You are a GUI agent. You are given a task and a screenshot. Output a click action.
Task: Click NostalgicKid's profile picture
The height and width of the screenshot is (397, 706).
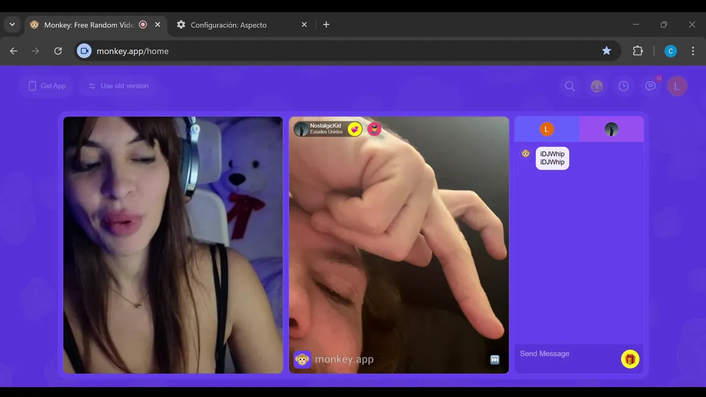(301, 129)
